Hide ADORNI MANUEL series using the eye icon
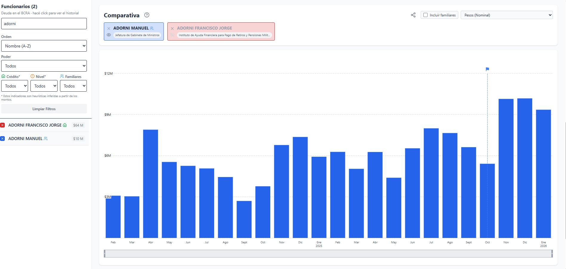Screen dimensions: 566x269 click(x=109, y=35)
